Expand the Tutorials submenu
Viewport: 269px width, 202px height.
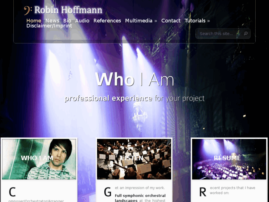[197, 21]
